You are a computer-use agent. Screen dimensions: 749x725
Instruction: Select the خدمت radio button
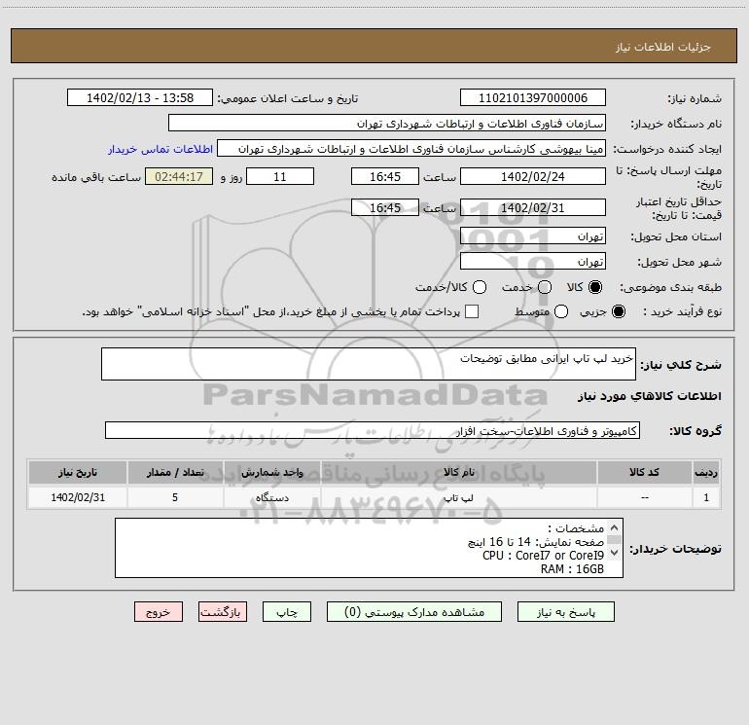click(x=545, y=287)
